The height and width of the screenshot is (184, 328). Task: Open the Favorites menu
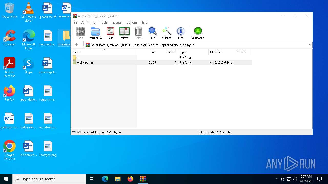(x=117, y=22)
